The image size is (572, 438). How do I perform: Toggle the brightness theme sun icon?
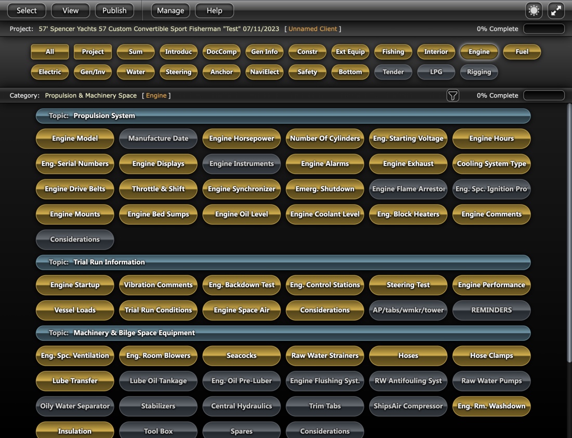[x=534, y=10]
